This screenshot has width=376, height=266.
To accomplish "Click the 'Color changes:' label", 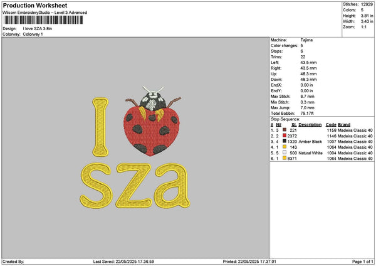I will (x=285, y=46).
